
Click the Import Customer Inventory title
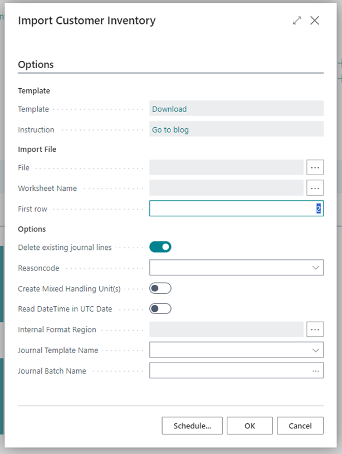point(87,21)
